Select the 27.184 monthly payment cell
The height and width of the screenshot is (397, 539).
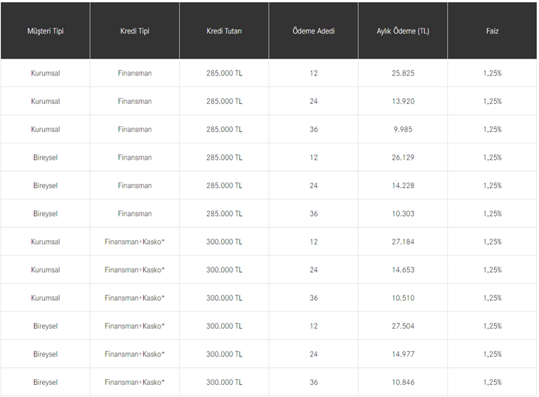[x=403, y=242]
